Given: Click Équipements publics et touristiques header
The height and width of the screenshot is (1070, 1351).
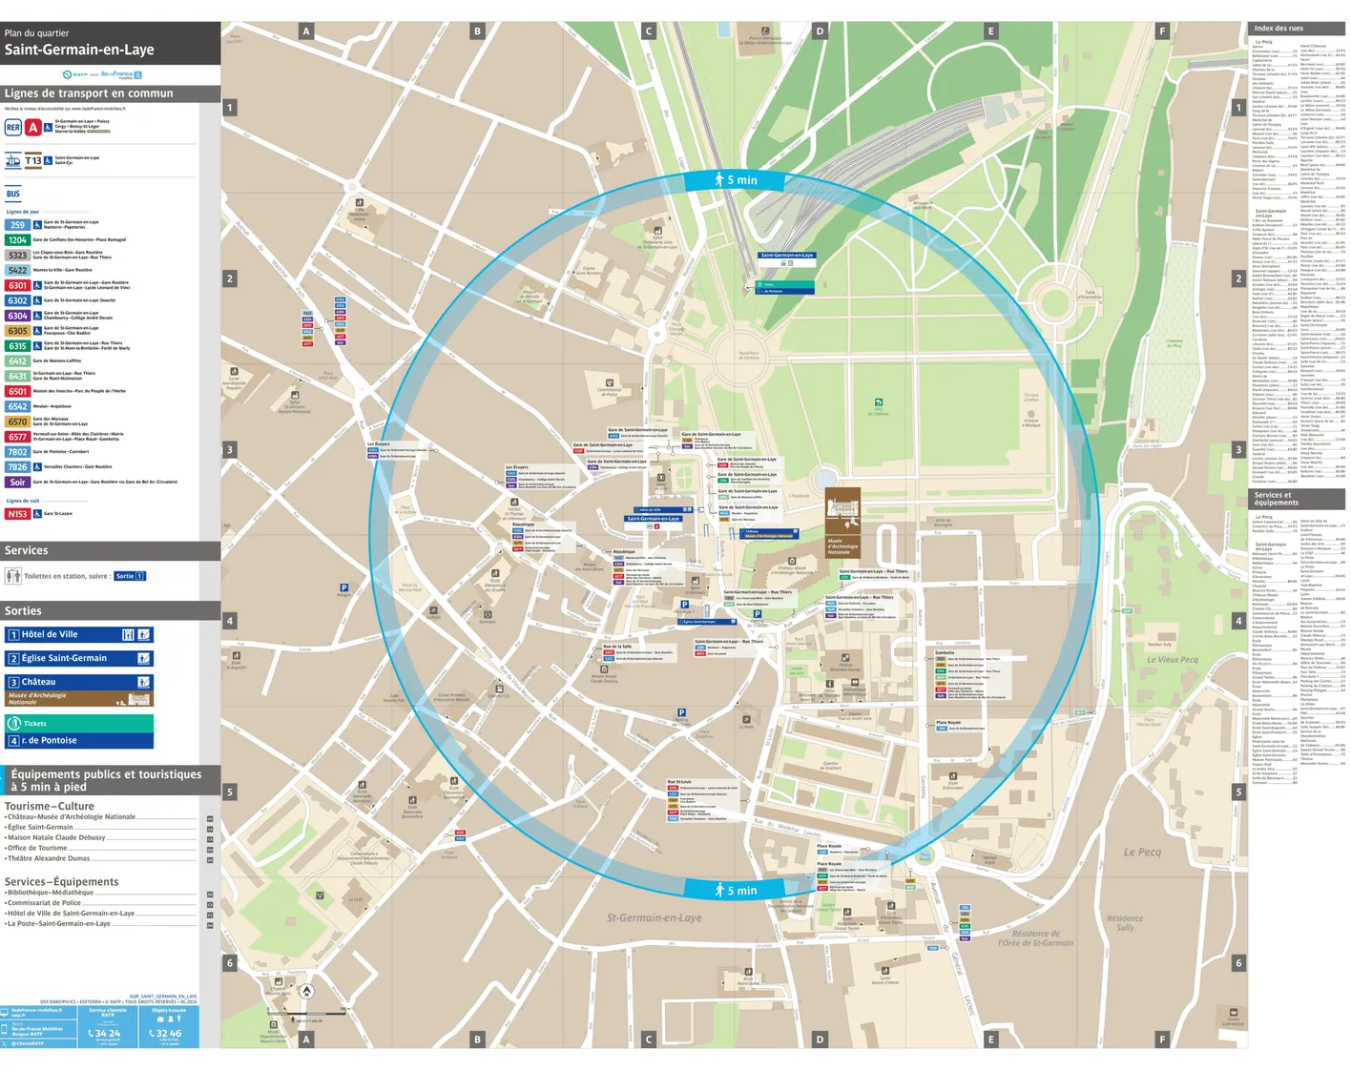Looking at the screenshot, I should [x=110, y=780].
